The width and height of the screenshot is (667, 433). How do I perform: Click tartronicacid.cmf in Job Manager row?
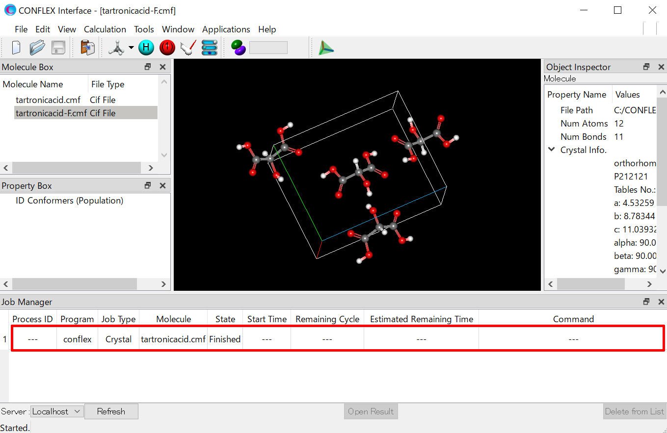tap(173, 339)
